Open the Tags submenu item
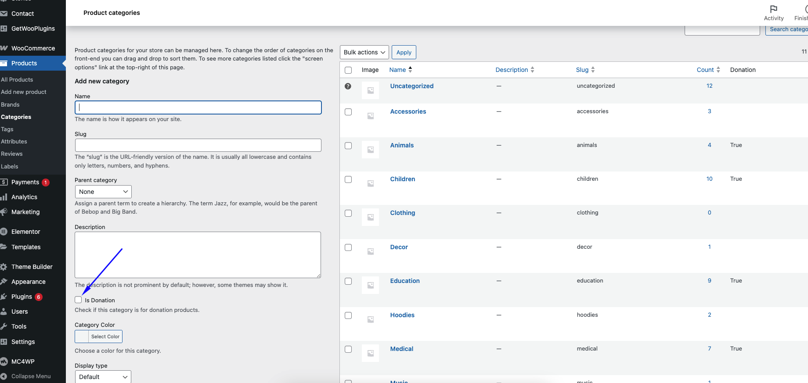This screenshot has height=383, width=808. point(7,129)
